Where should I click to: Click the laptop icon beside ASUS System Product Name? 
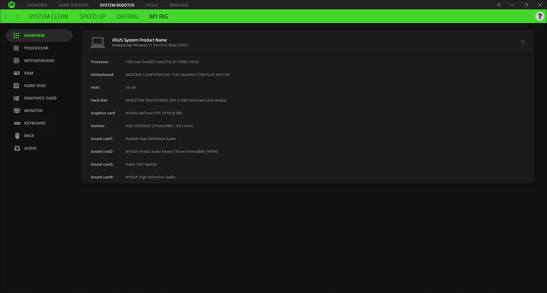(98, 42)
